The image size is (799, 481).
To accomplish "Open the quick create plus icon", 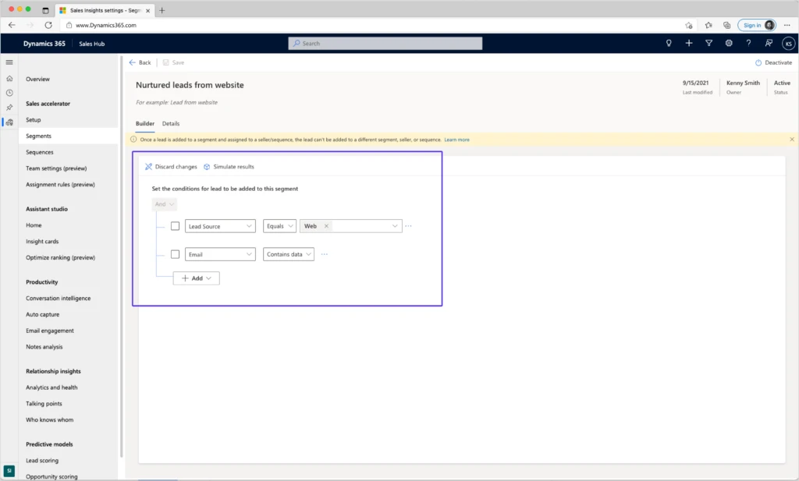I will tap(688, 43).
